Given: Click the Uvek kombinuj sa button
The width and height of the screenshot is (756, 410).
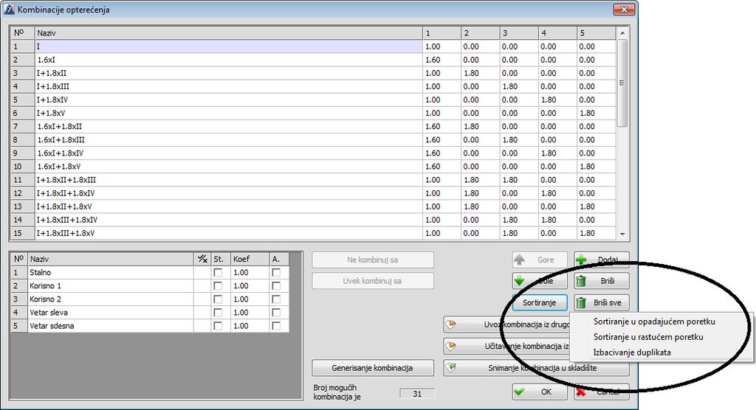Looking at the screenshot, I should pyautogui.click(x=372, y=281).
